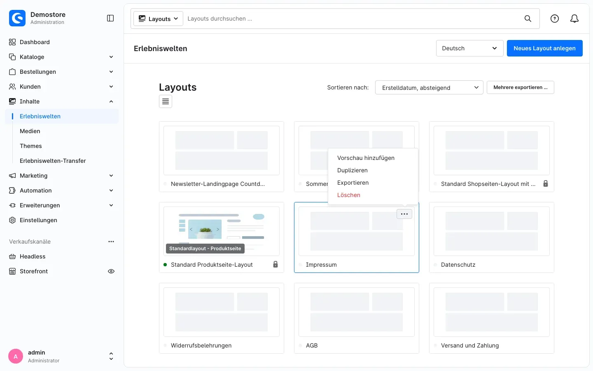This screenshot has width=593, height=371.
Task: Click the Mehrere exportieren button
Action: (521, 87)
